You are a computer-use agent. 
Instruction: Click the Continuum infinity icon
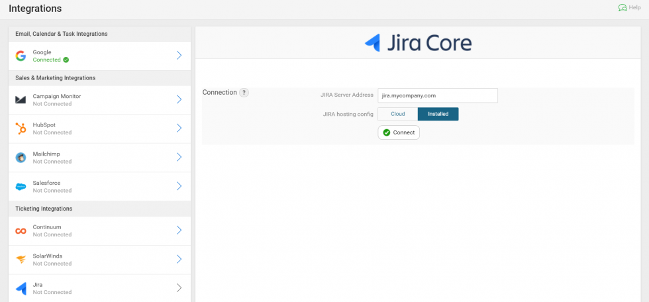tap(21, 231)
